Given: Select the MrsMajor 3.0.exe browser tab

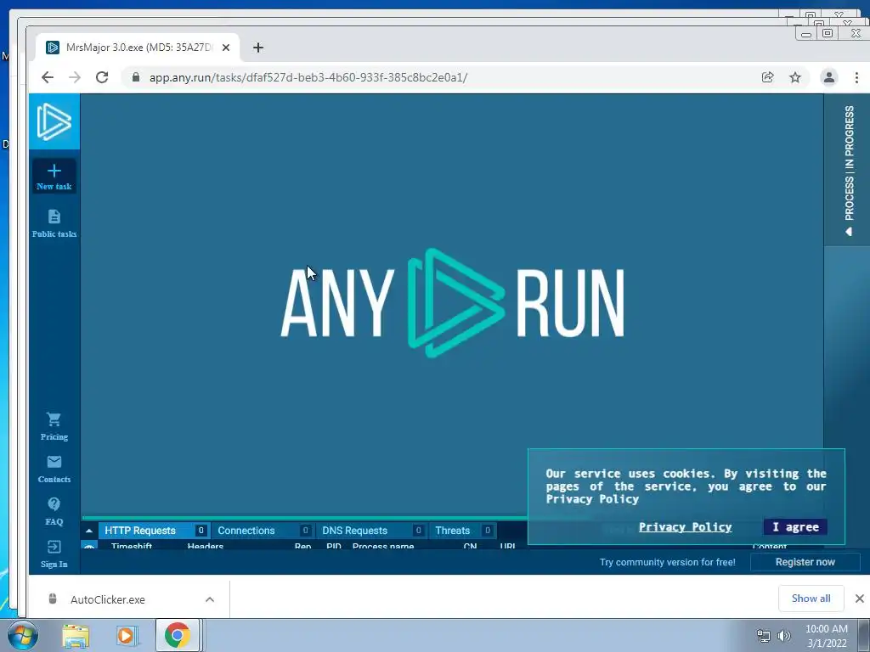Looking at the screenshot, I should coord(138,48).
